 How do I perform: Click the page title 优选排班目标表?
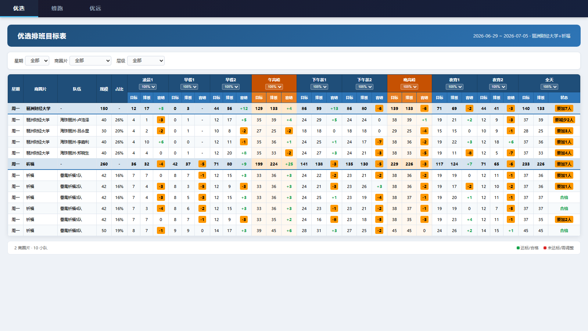[x=42, y=36]
